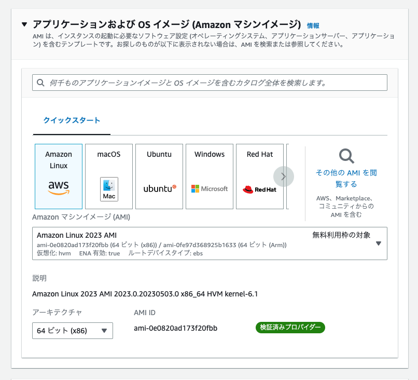The image size is (418, 380).
Task: Collapse the アプリケーションおよび OS イメージ section
Action: (x=24, y=24)
